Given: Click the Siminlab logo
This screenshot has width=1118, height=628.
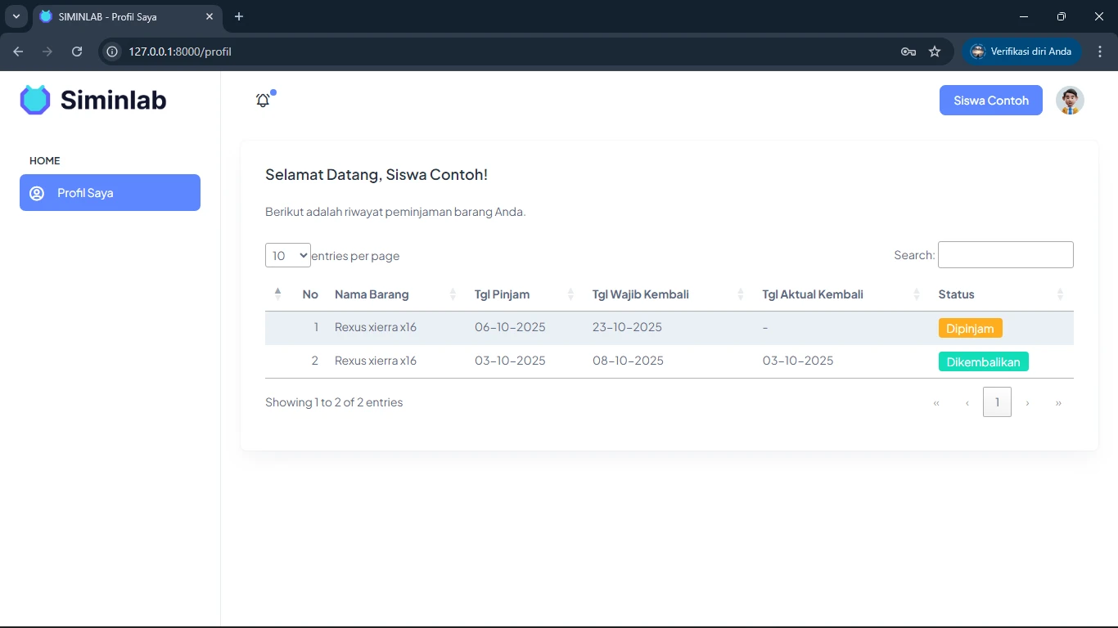Looking at the screenshot, I should click(93, 100).
